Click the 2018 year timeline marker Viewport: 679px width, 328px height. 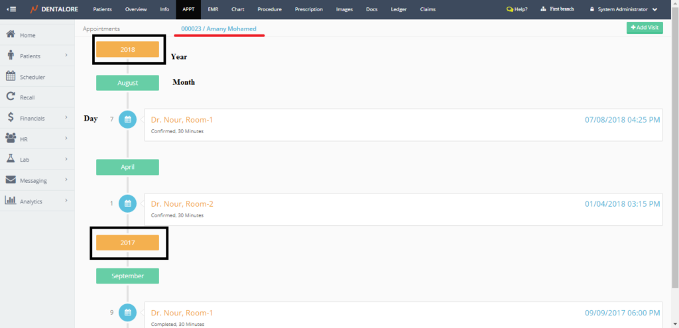click(127, 50)
